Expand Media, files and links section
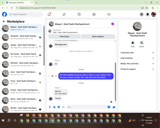This screenshot has height=128, width=160. 137,64
